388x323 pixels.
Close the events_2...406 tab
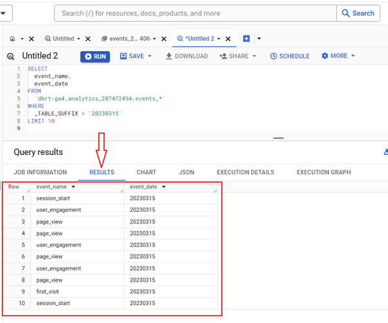click(164, 39)
